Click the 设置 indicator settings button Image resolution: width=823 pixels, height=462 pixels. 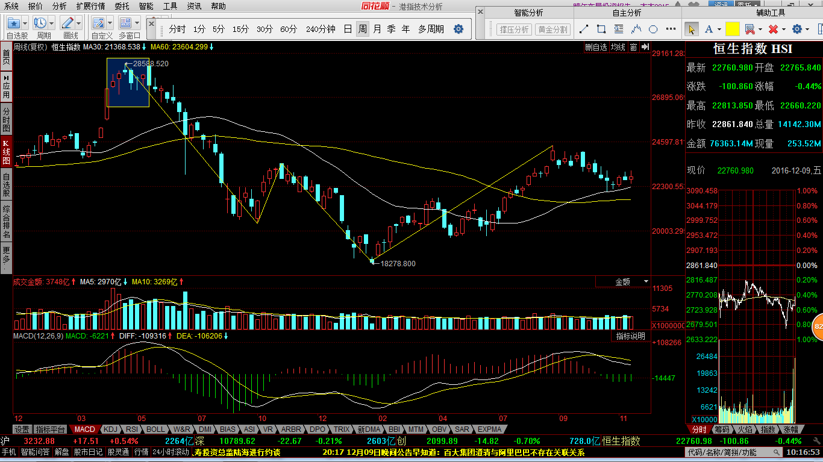click(22, 429)
